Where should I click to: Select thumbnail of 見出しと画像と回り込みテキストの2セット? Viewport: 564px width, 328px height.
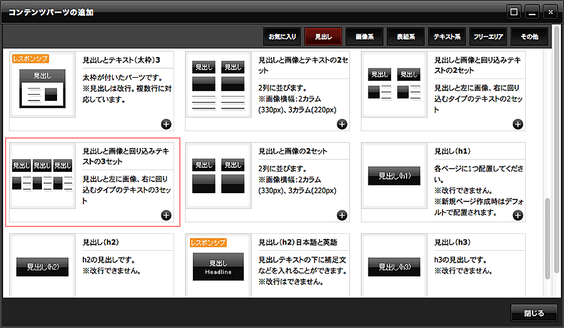pyautogui.click(x=394, y=84)
